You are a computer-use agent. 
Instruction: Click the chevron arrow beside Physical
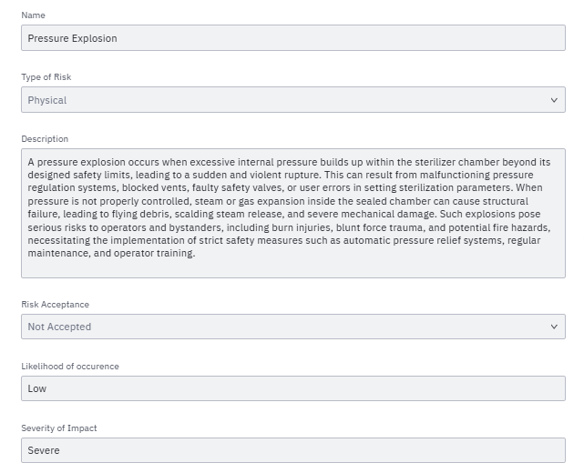(x=554, y=100)
